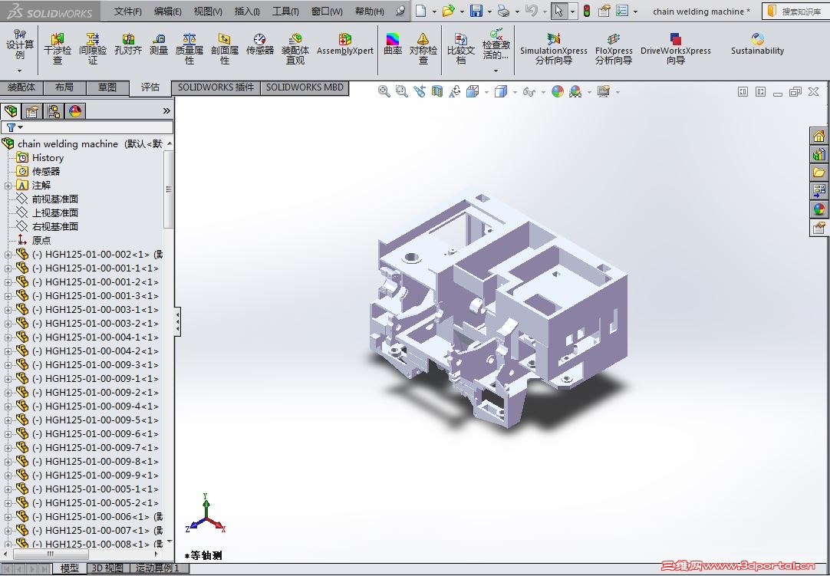Open the File Explorer task pane tab

click(x=819, y=173)
